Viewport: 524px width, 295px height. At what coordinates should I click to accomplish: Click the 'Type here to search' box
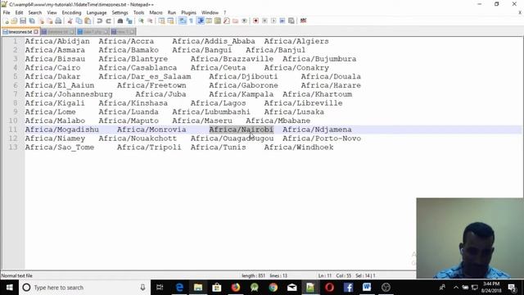coord(85,288)
